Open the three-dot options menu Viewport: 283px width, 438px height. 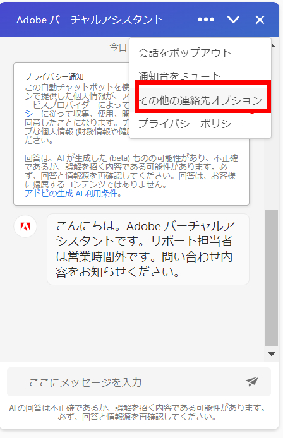coord(206,20)
